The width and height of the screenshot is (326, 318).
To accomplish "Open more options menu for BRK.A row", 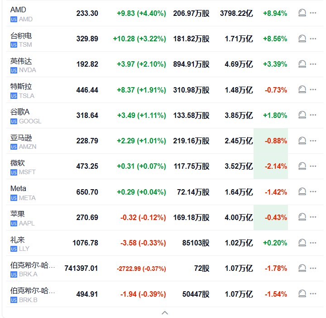I will pos(313,268).
